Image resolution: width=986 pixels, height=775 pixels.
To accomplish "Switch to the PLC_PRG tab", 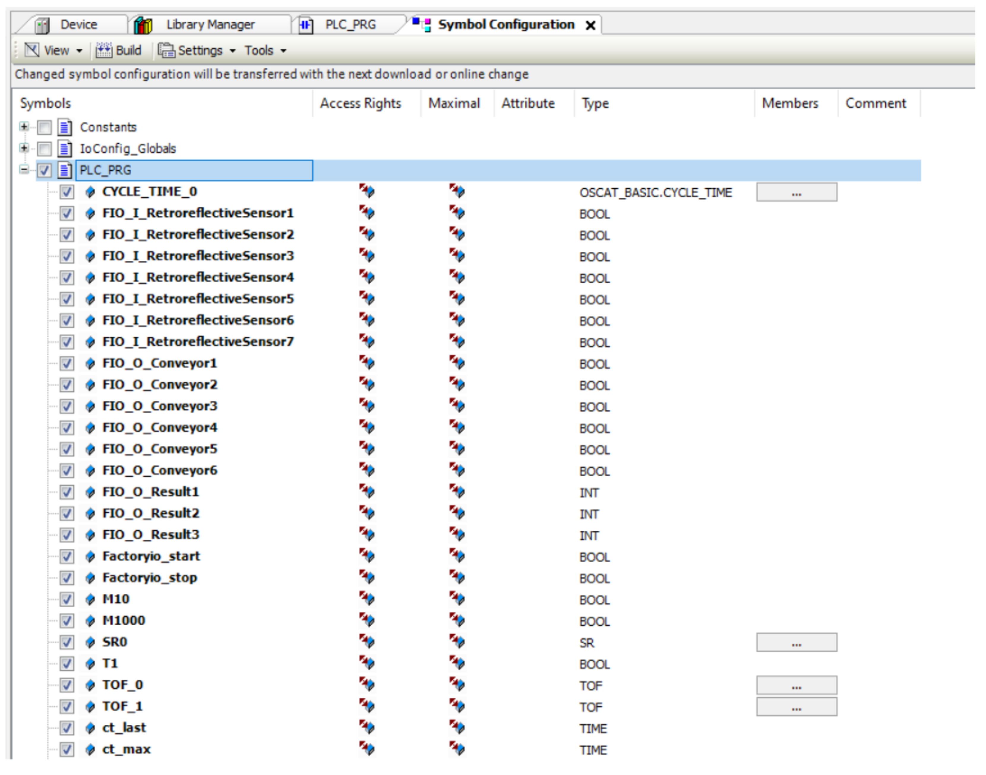I will click(x=350, y=24).
